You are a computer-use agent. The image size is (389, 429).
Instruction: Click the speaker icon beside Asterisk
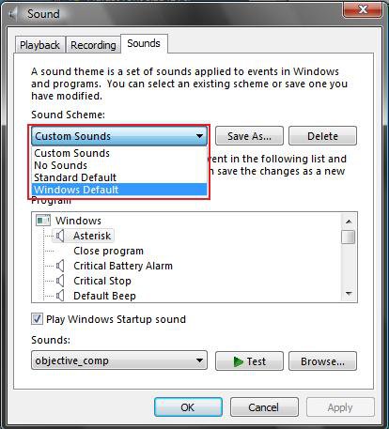coord(60,236)
